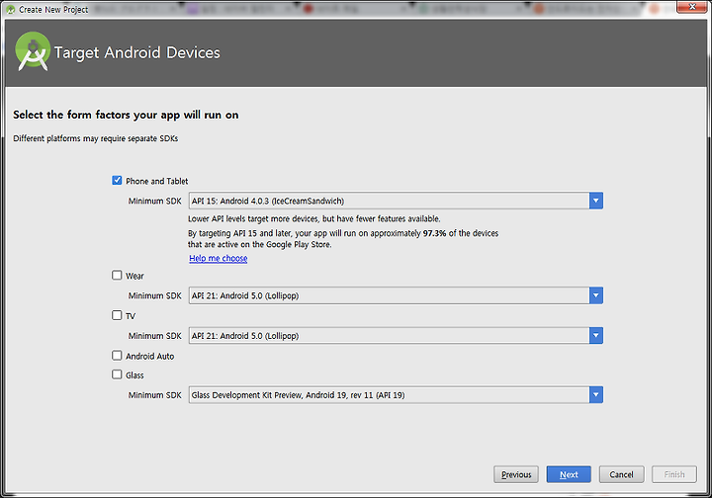Viewport: 712px width, 498px height.
Task: Click the 97.3% devices percentage text
Action: (x=434, y=233)
